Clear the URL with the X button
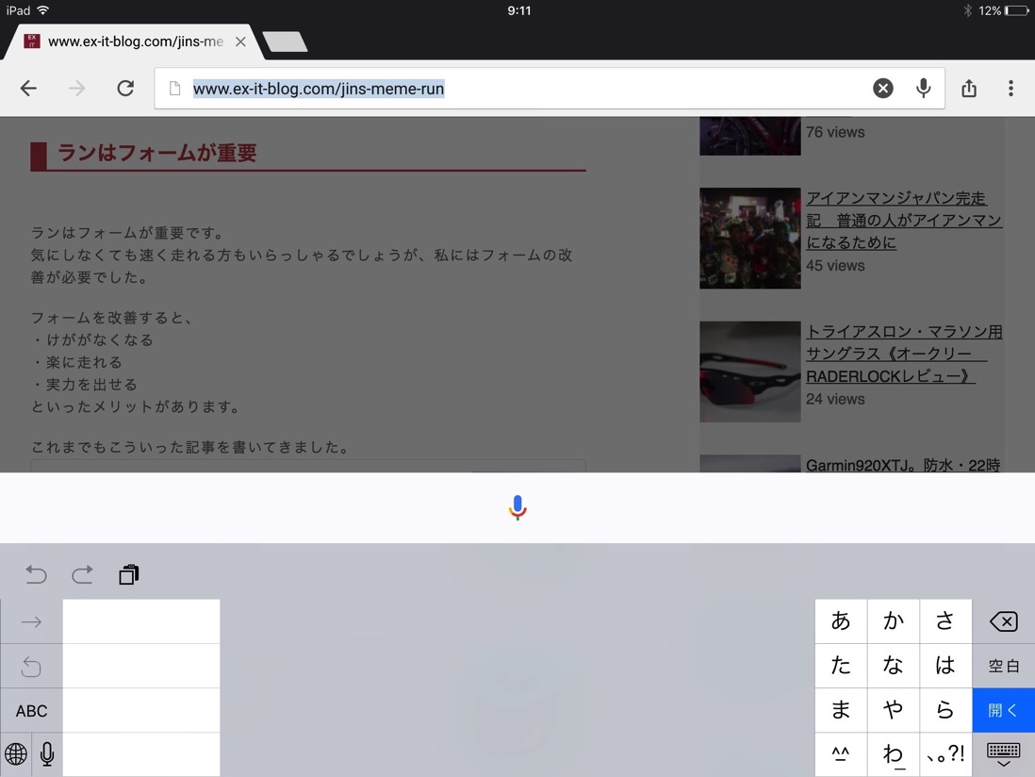The image size is (1035, 777). 882,88
